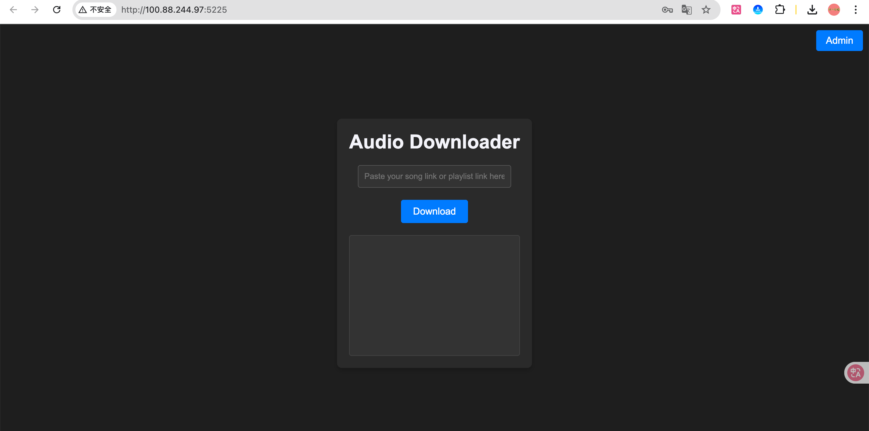Screen dimensions: 869x431
Task: Open the blue downloader extension icon
Action: pyautogui.click(x=758, y=10)
